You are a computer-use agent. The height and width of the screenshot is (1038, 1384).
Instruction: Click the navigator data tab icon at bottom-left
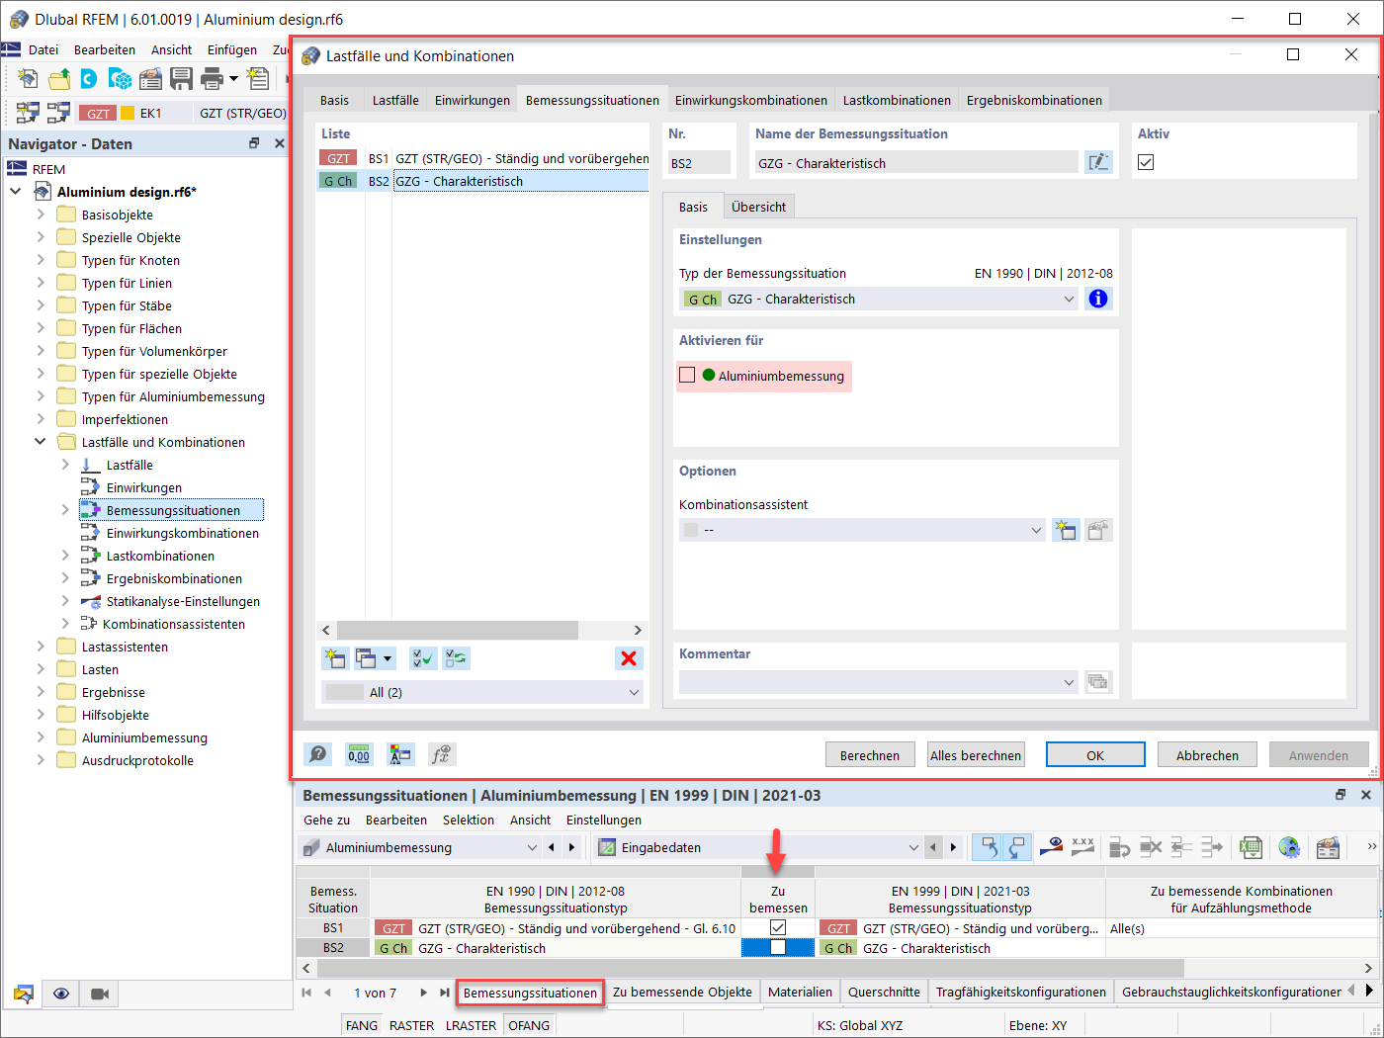[x=23, y=994]
